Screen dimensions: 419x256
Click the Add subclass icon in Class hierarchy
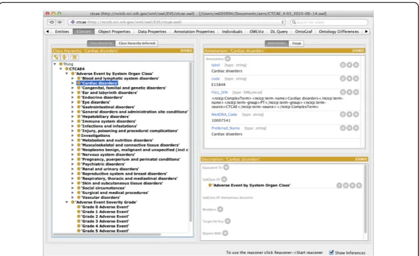tap(56, 57)
